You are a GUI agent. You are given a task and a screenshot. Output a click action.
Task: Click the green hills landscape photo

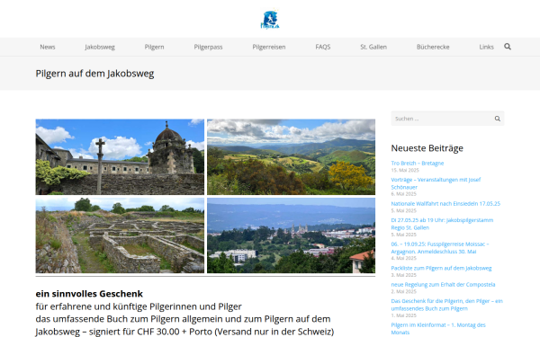(291, 156)
